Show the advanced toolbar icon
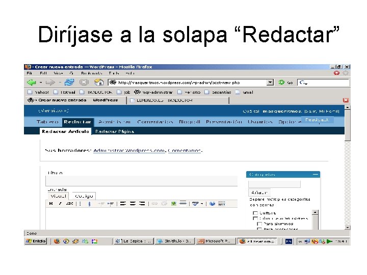This screenshot has height=275, width=367. [x=222, y=204]
